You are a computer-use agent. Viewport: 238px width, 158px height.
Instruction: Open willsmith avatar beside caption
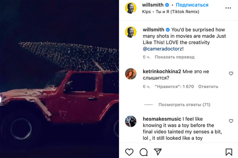coord(131,32)
